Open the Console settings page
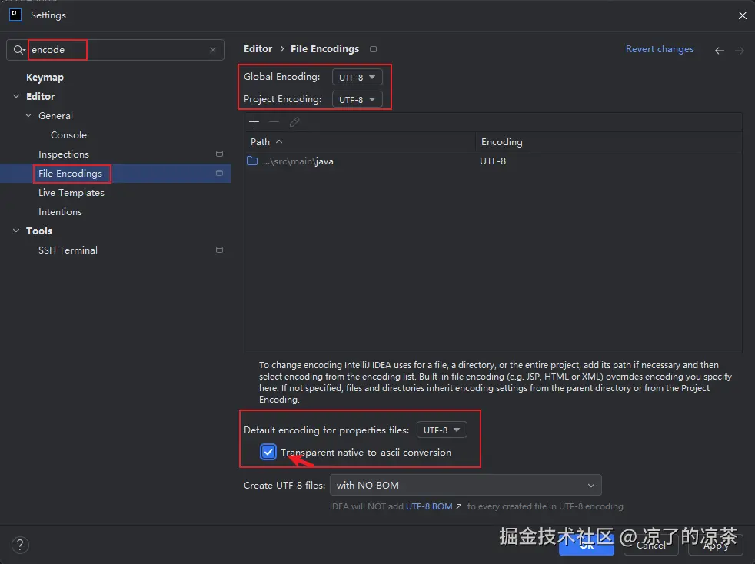The height and width of the screenshot is (564, 755). point(69,134)
